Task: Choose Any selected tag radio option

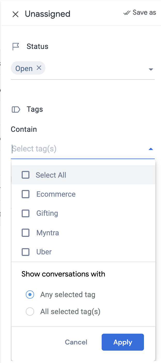Action: tap(30, 295)
